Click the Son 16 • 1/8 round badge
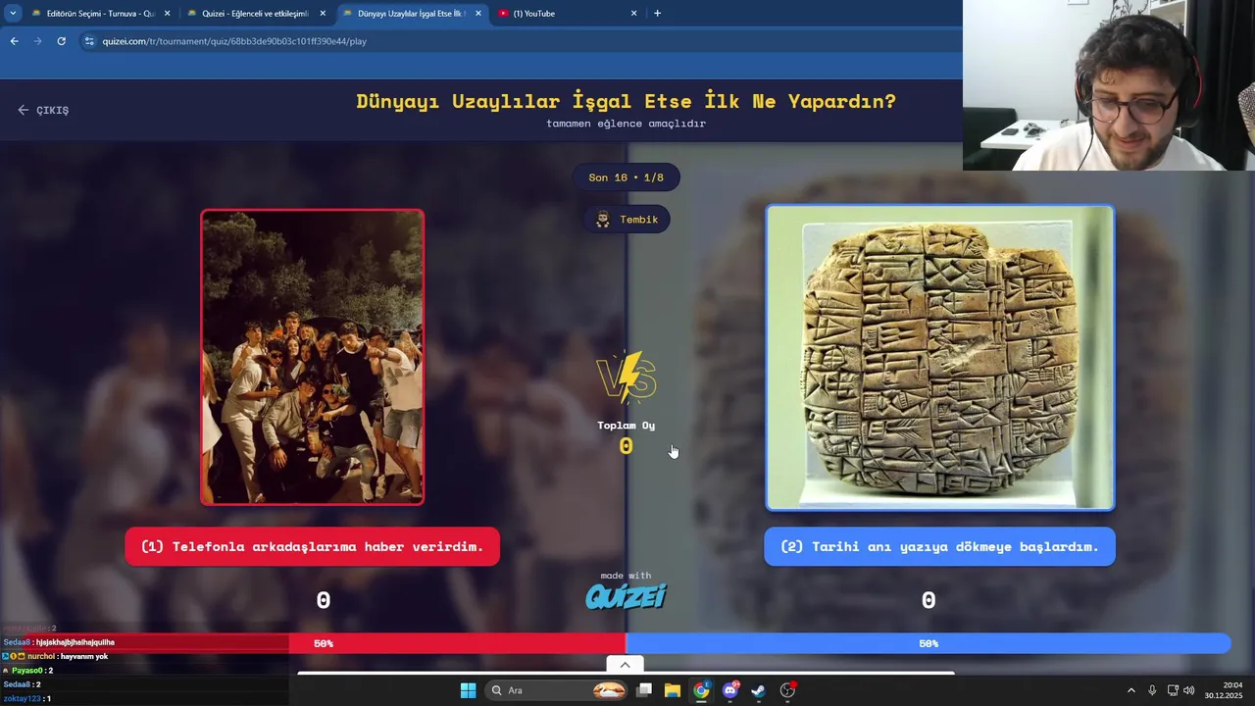 coord(626,177)
